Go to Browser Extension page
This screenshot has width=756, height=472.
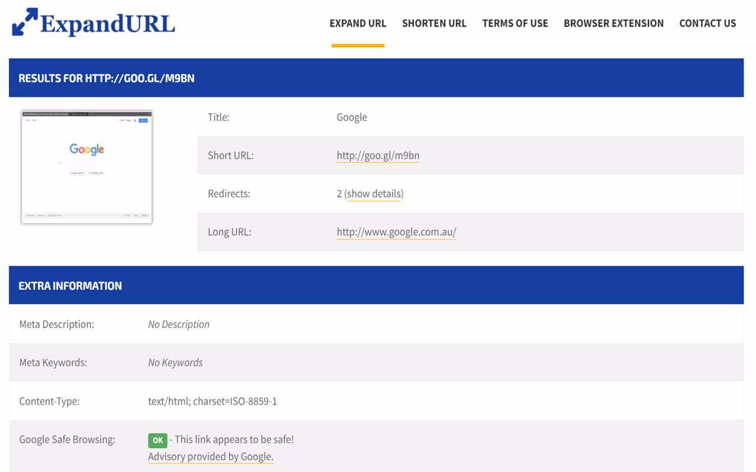pos(614,24)
